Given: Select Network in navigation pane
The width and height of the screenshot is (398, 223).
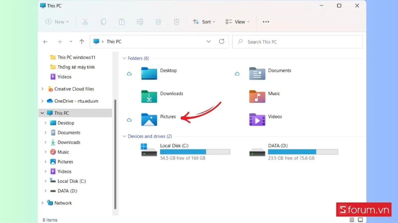Looking at the screenshot, I should tap(63, 203).
